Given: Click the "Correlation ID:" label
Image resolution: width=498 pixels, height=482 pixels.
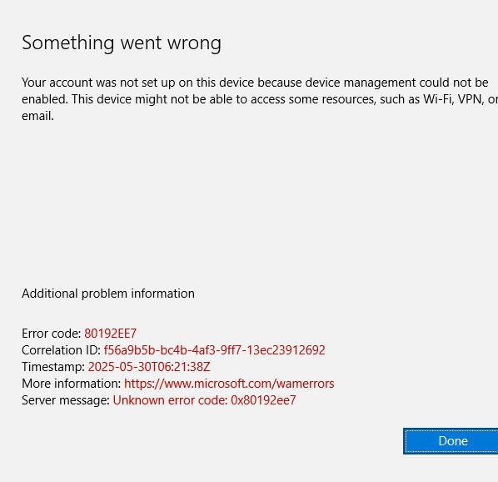Looking at the screenshot, I should click(x=62, y=350).
